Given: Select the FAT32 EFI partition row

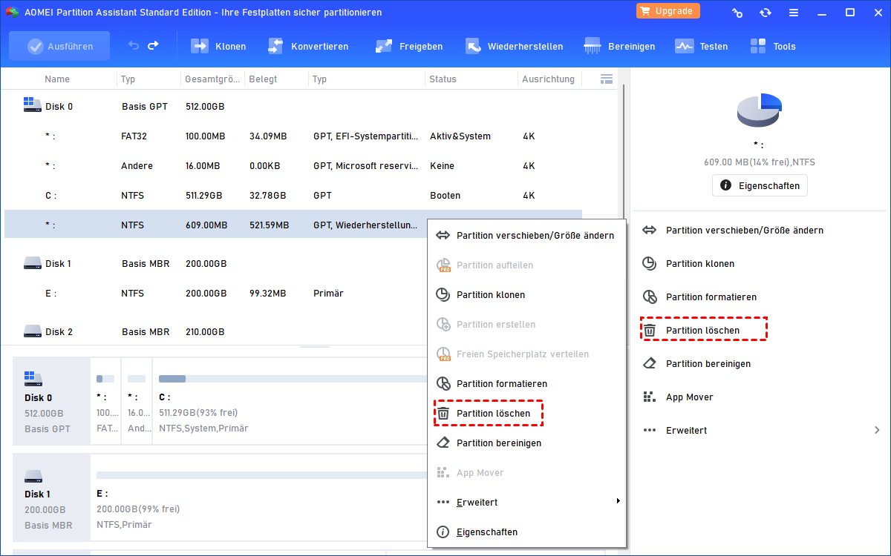Looking at the screenshot, I should [x=293, y=136].
